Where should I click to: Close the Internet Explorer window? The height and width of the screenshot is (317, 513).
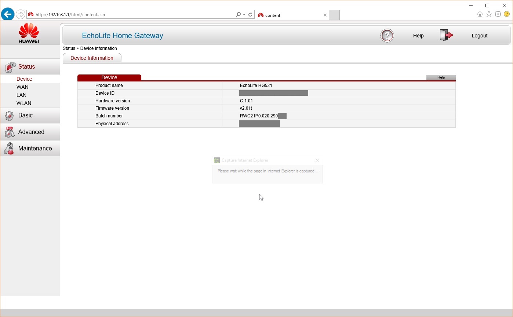[x=504, y=6]
